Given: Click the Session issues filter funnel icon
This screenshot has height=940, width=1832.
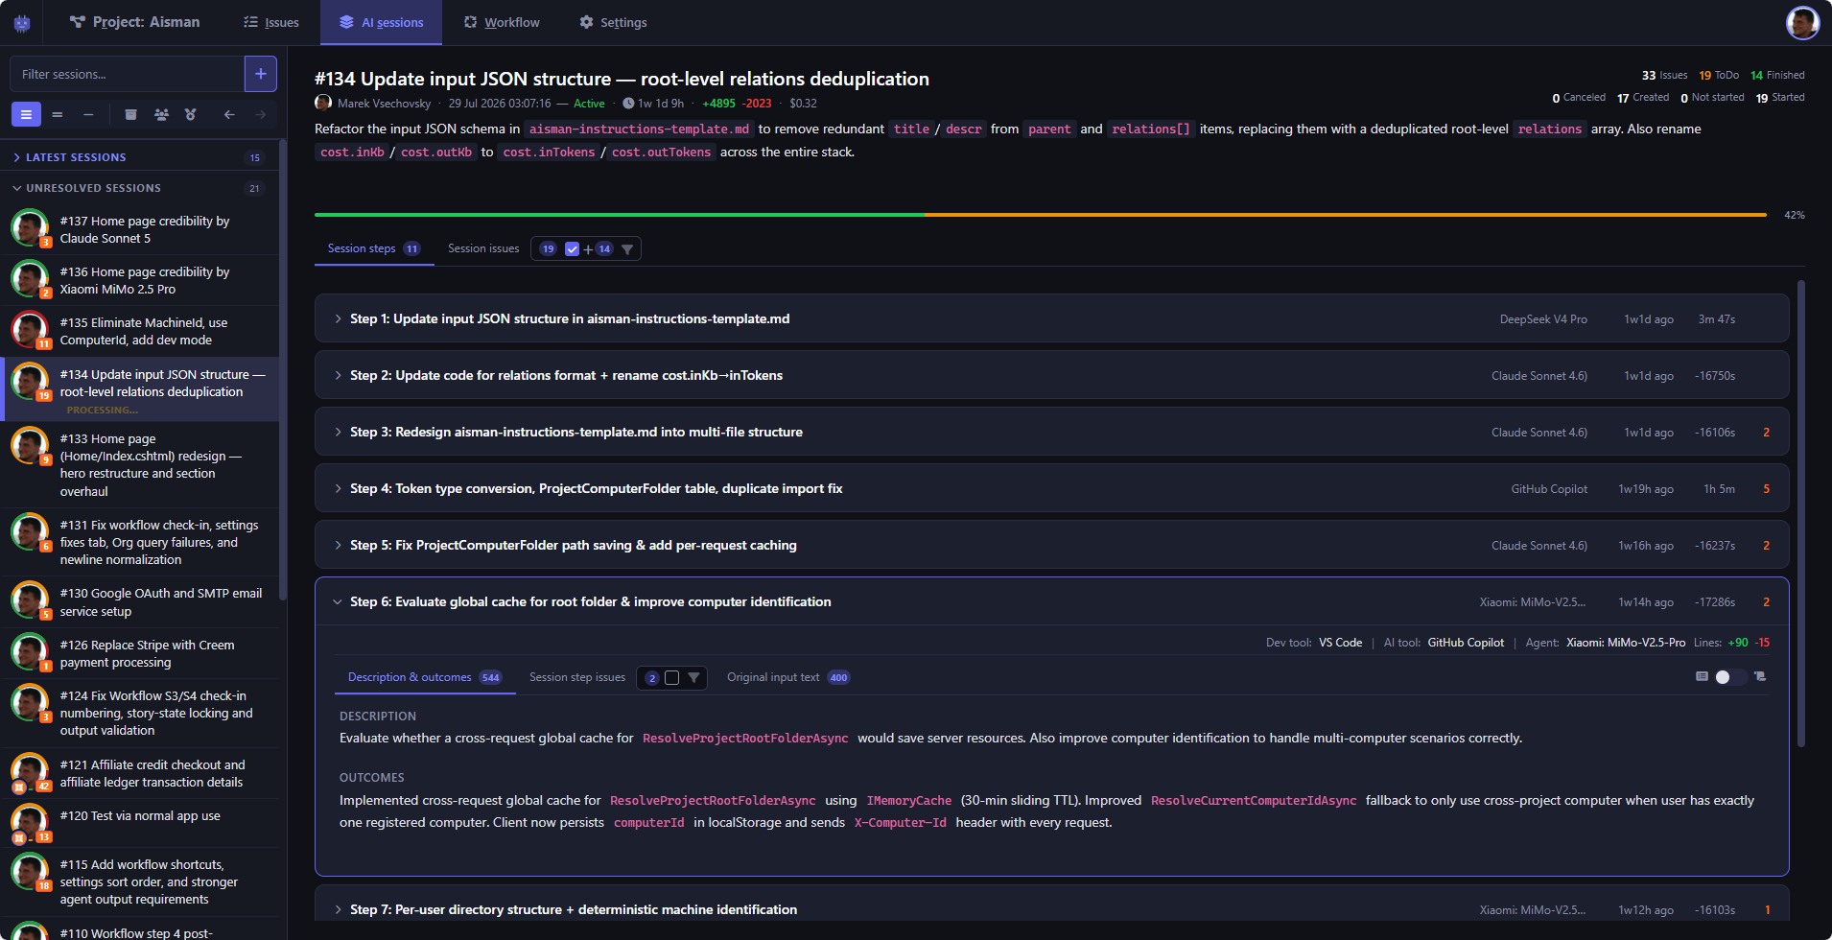Looking at the screenshot, I should pos(627,249).
